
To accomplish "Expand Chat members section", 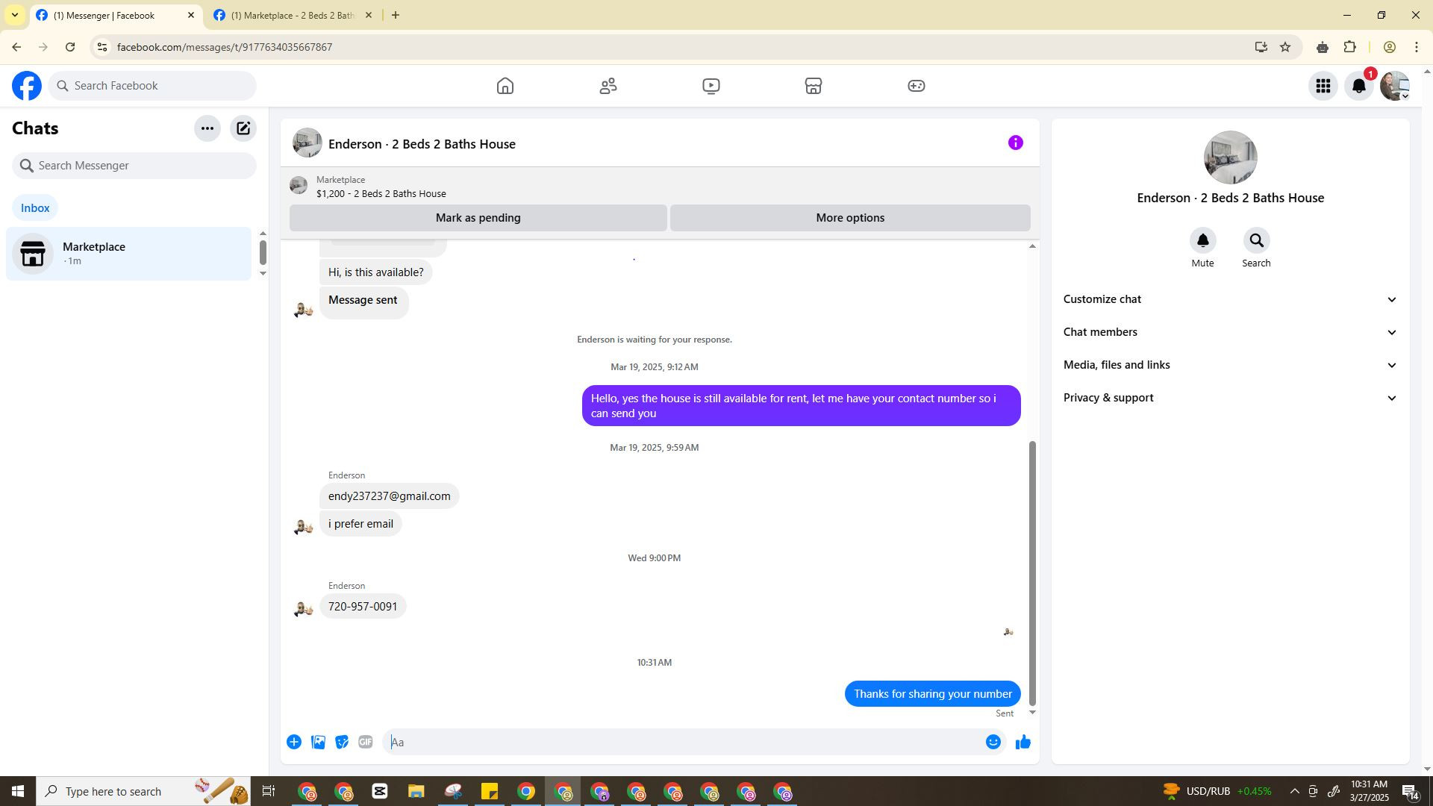I will (1230, 332).
